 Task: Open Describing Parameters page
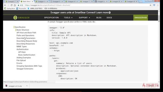pyautogui.click(x=26, y=38)
